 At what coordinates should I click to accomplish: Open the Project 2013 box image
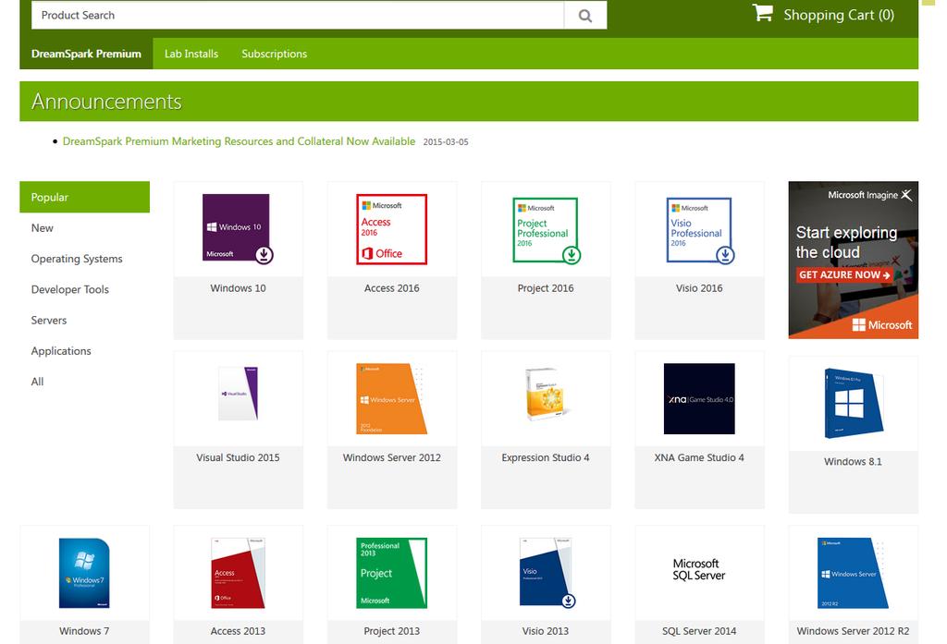391,573
